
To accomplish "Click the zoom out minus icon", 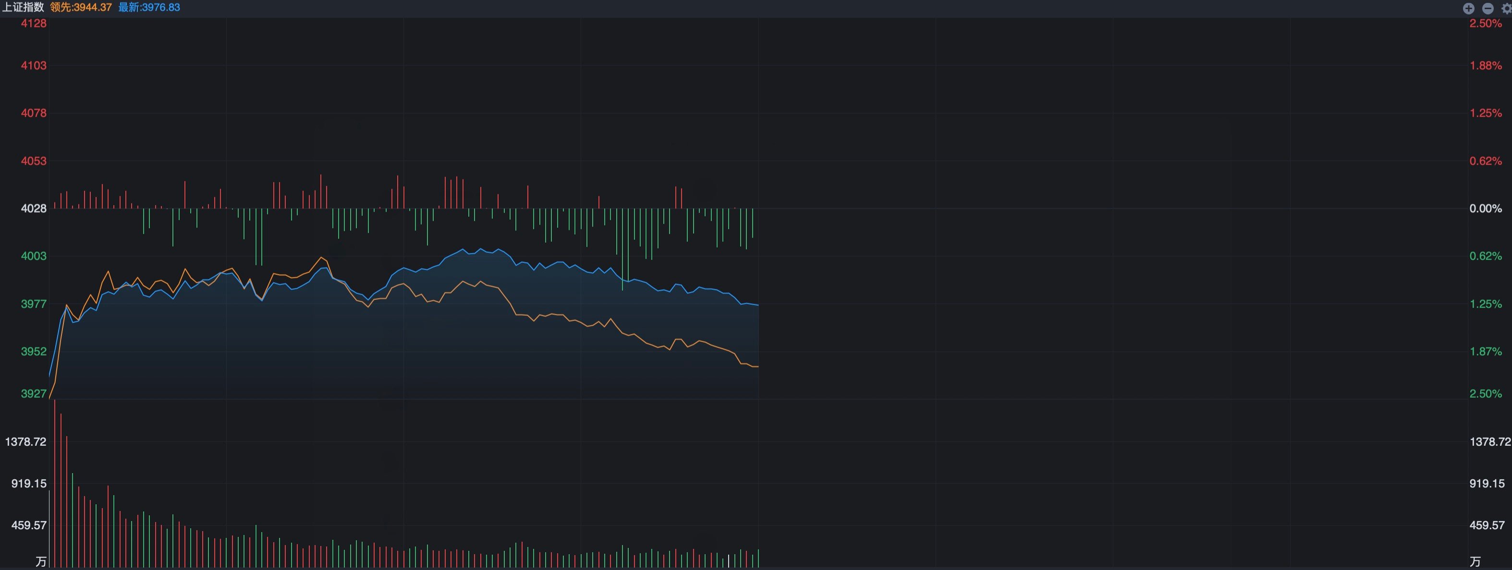I will (1488, 8).
